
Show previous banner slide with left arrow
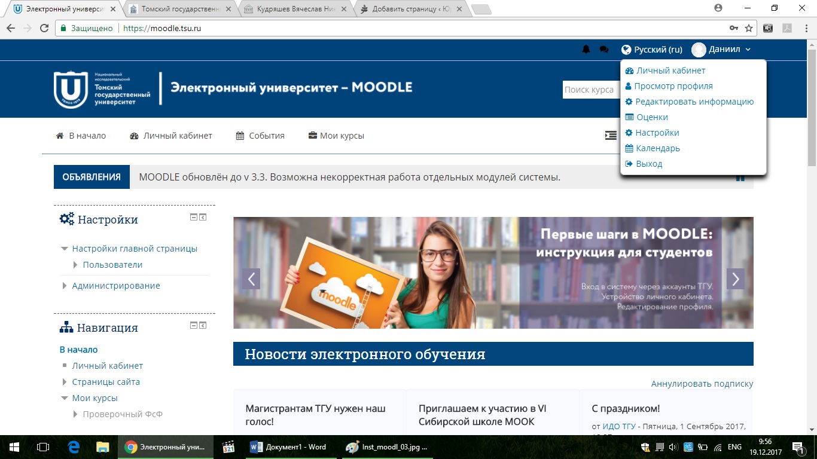[251, 279]
